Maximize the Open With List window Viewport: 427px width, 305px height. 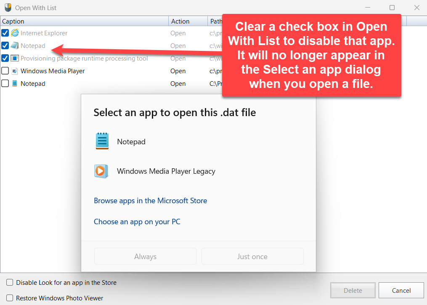(x=392, y=8)
